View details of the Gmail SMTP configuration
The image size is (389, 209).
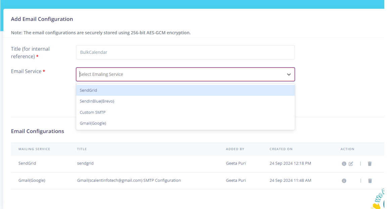[343, 181]
